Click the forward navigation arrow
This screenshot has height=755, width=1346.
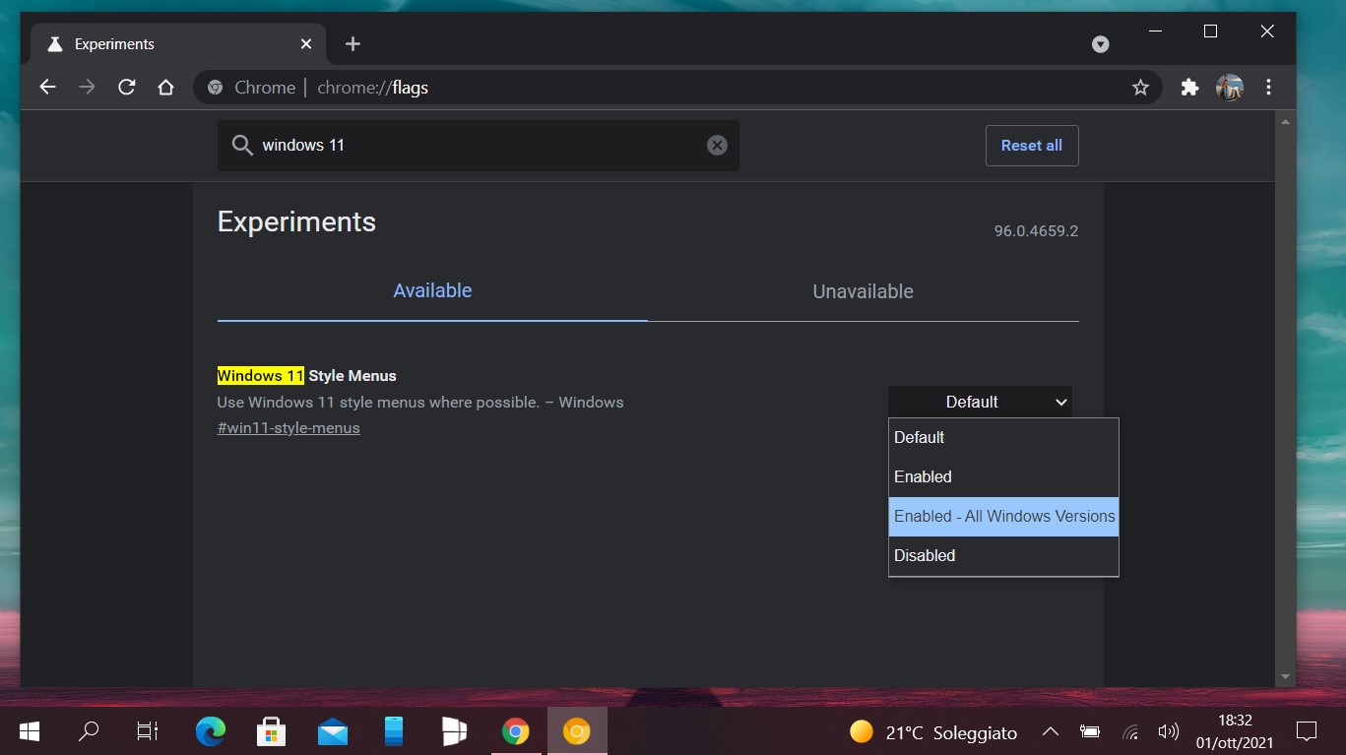coord(87,88)
